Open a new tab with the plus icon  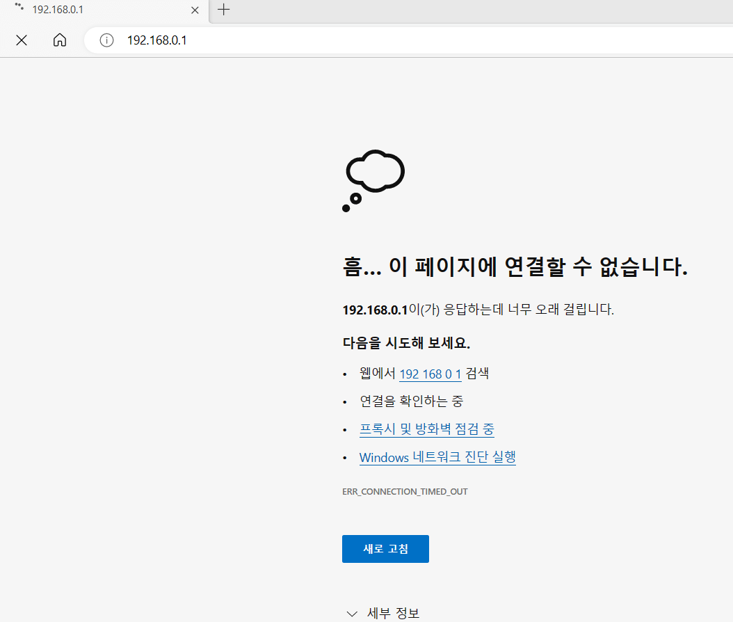[x=223, y=10]
